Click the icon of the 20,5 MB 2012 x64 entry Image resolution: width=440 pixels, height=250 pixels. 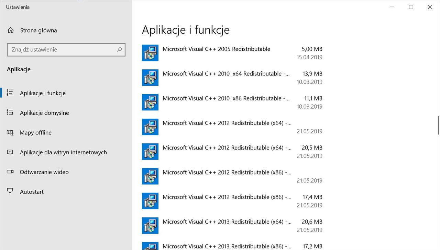point(150,152)
